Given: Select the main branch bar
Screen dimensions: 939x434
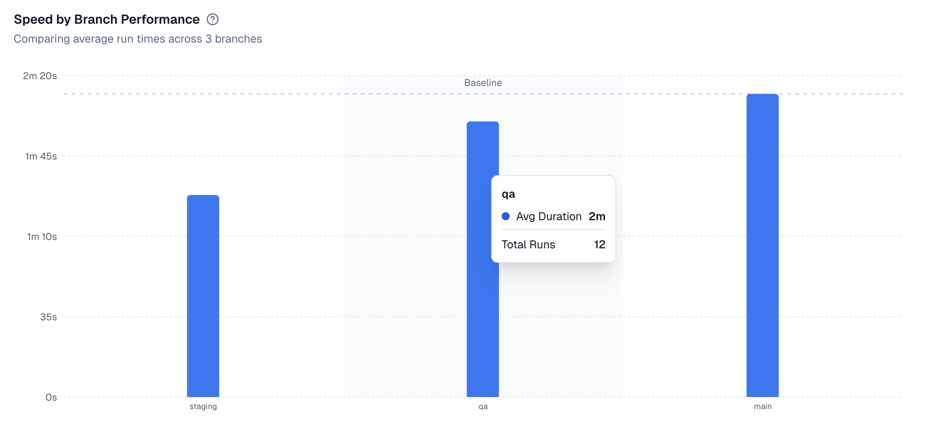Looking at the screenshot, I should pos(763,241).
